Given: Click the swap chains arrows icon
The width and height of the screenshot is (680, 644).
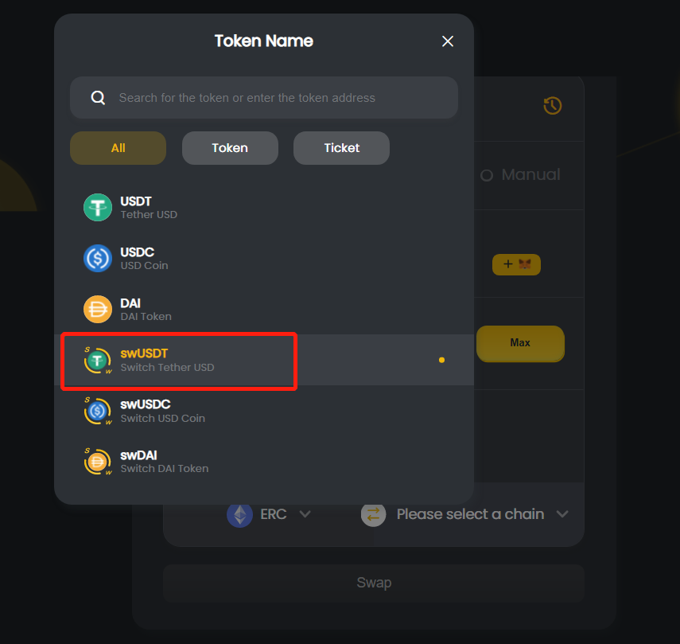Looking at the screenshot, I should point(373,514).
